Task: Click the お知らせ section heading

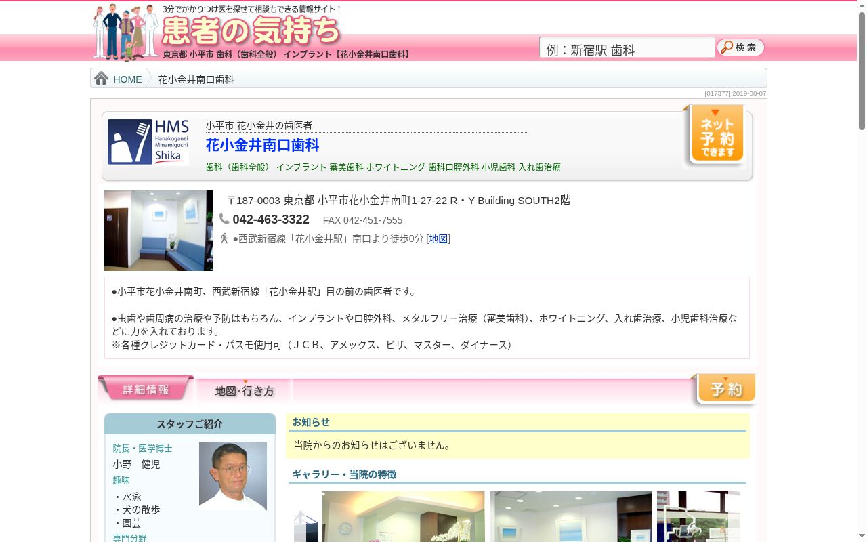Action: tap(311, 422)
